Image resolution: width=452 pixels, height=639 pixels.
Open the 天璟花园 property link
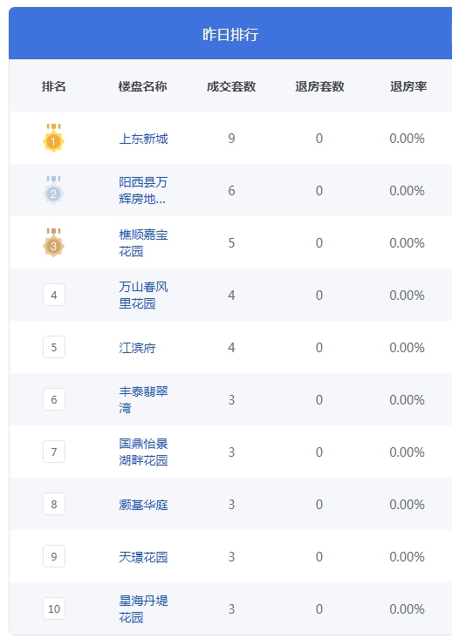click(x=143, y=557)
